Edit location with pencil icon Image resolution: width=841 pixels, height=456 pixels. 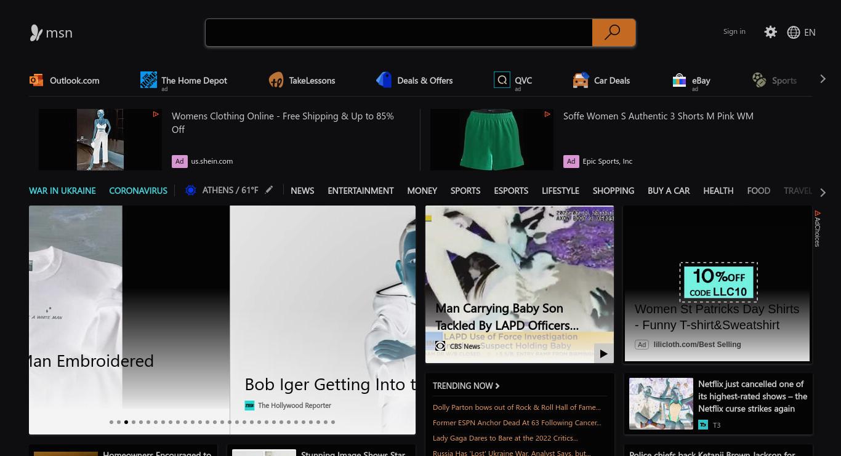pos(269,190)
